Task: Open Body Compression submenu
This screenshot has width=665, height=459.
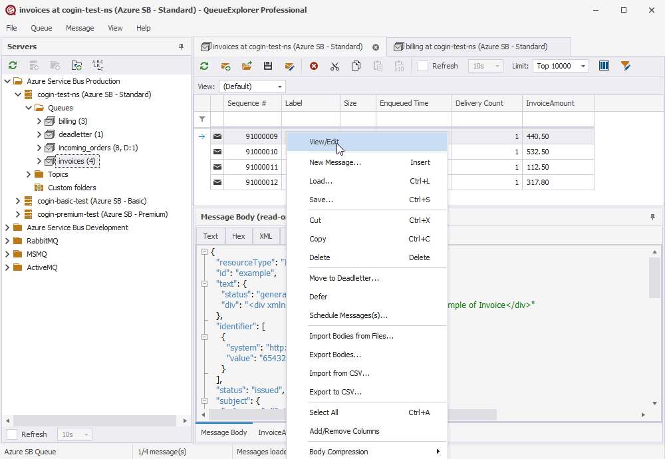Action: pos(367,452)
